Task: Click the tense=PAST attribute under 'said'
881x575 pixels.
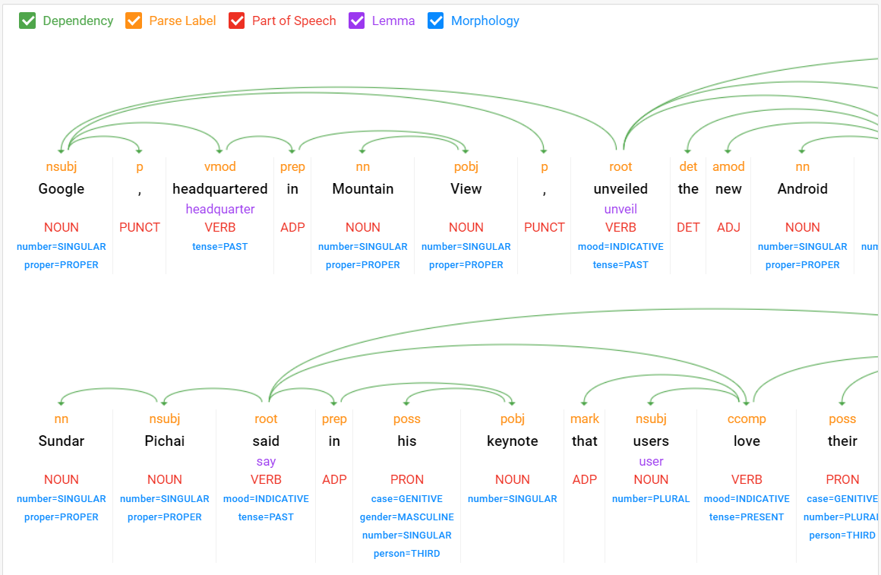Action: pos(267,517)
